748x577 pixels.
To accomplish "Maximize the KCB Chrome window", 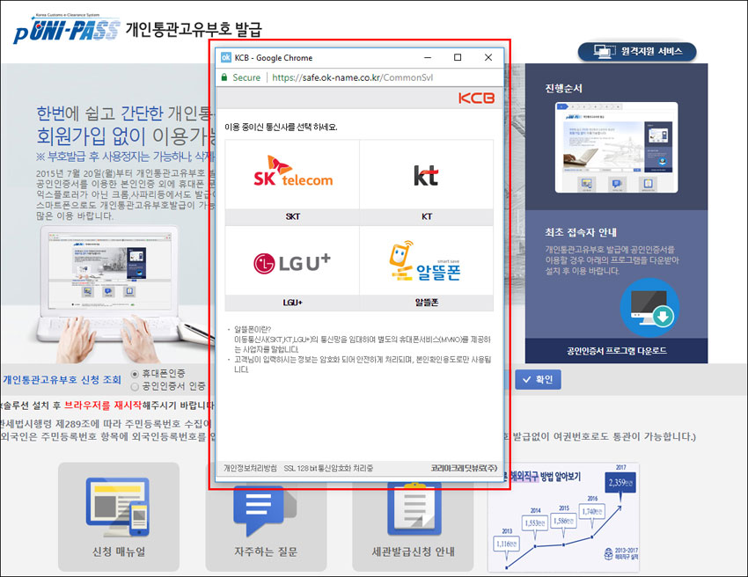I will [x=458, y=57].
